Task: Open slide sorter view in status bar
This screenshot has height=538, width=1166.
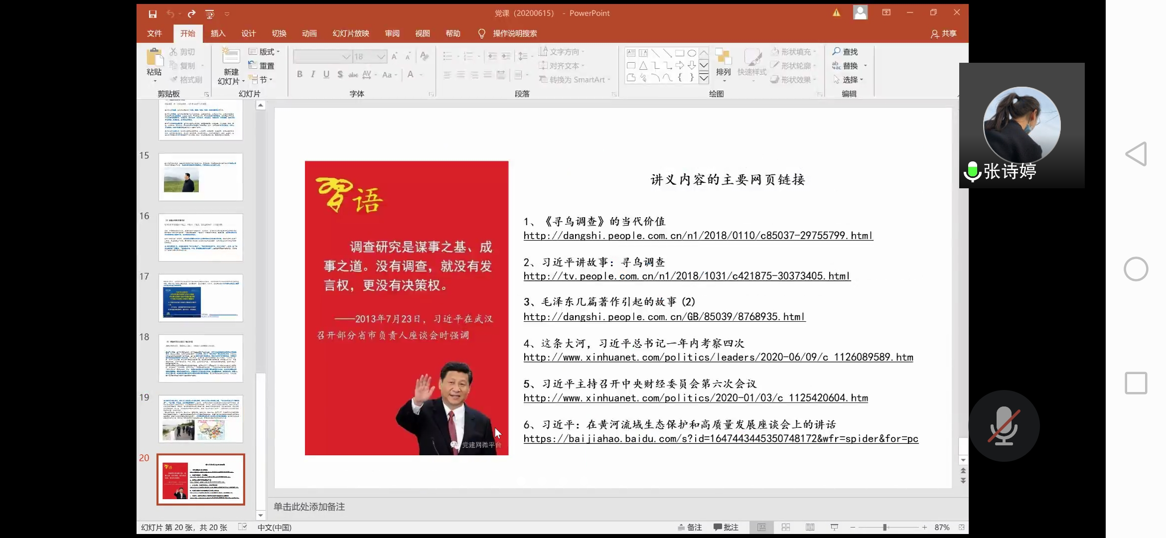Action: (x=786, y=527)
